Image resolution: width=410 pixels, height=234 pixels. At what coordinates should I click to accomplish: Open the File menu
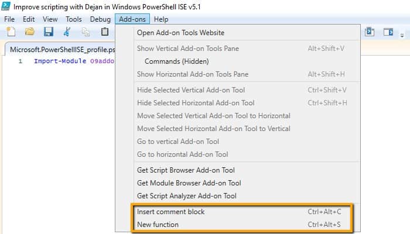(9, 19)
